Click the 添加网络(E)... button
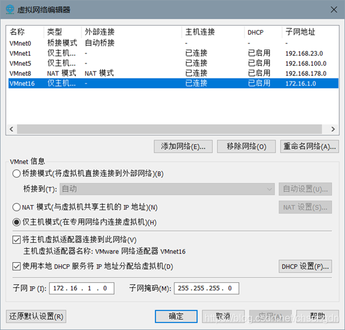The image size is (345, 330). [183, 146]
